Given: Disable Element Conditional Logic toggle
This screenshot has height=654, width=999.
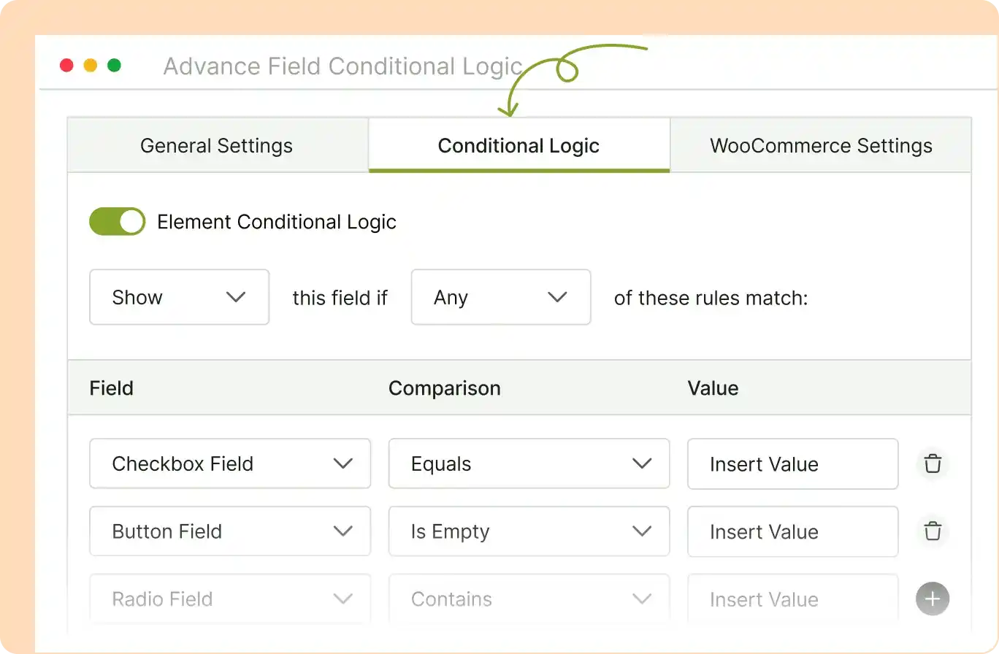Looking at the screenshot, I should [x=117, y=222].
